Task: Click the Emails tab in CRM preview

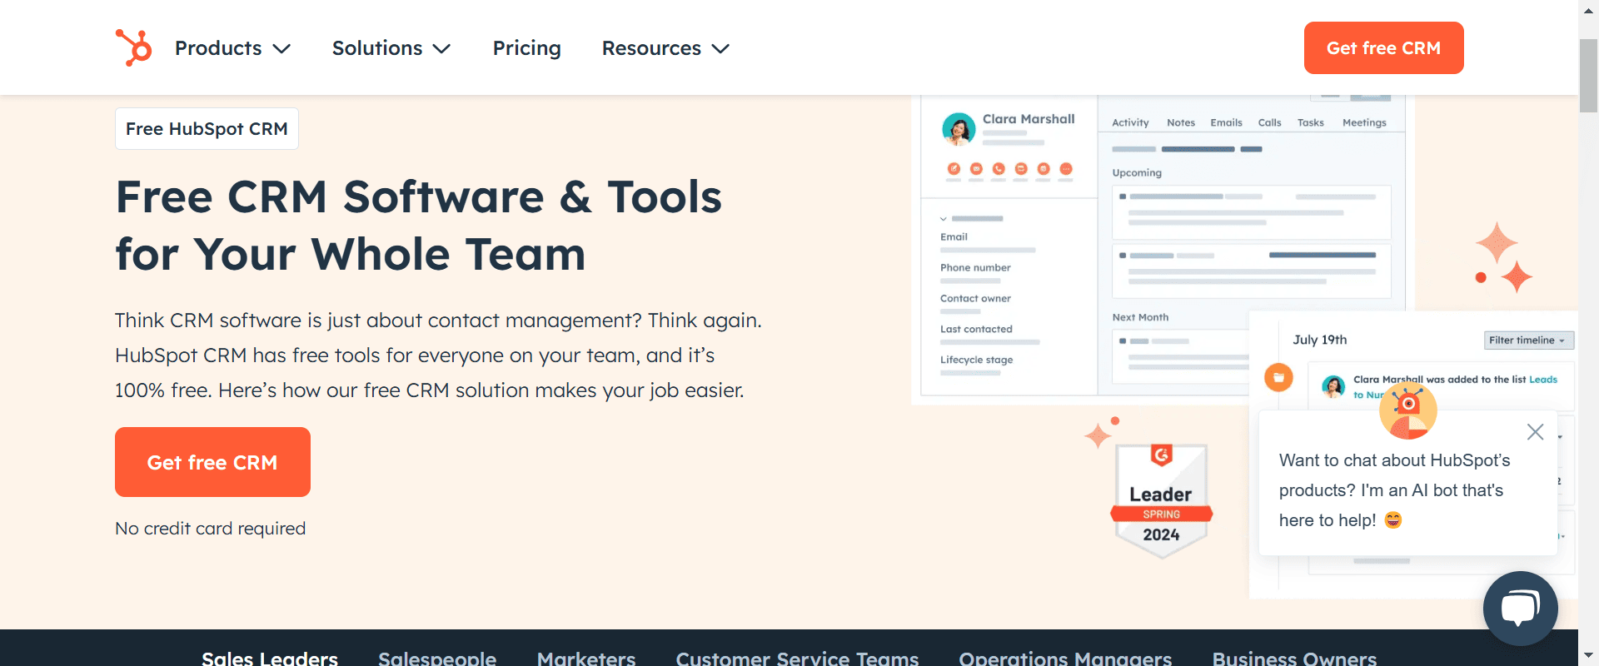Action: tap(1226, 122)
